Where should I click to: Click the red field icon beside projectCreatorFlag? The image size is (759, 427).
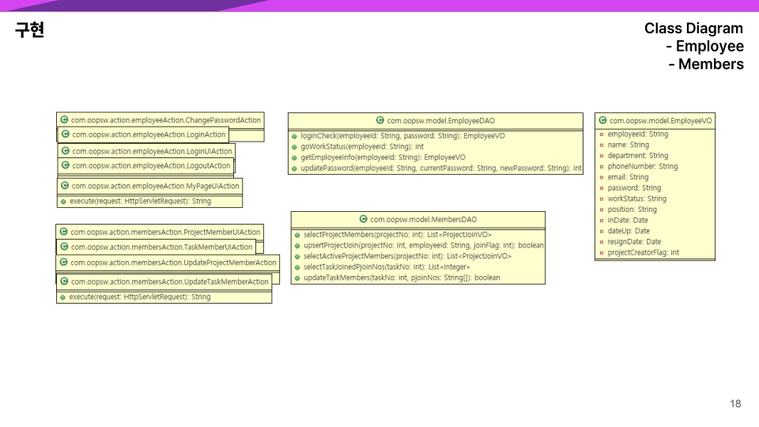click(602, 253)
